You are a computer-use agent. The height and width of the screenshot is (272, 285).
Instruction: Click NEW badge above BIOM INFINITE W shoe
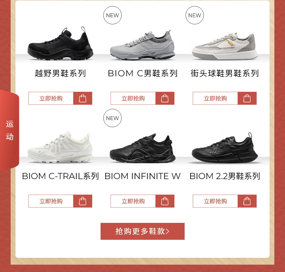click(112, 118)
